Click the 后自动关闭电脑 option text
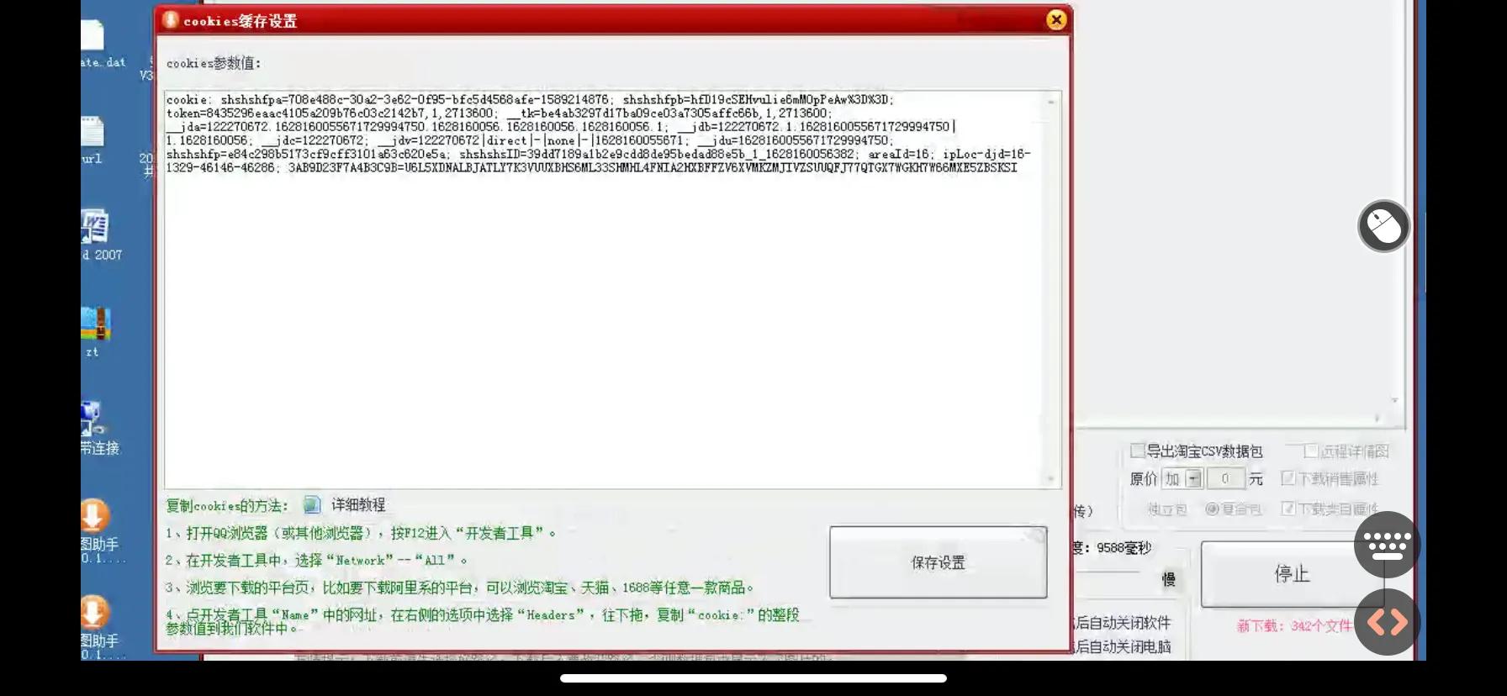This screenshot has height=696, width=1507. (1123, 646)
